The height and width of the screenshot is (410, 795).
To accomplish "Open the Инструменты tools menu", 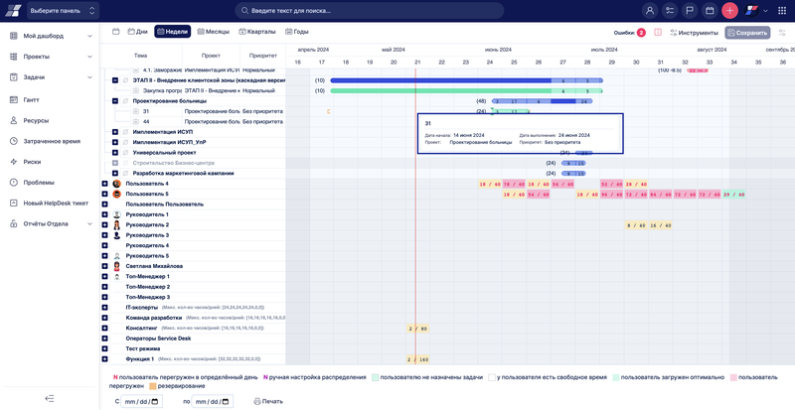I will (x=694, y=33).
